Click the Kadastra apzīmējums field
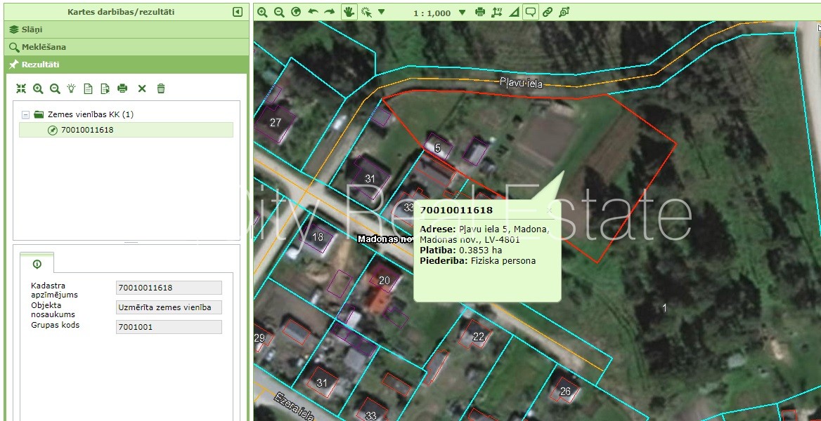This screenshot has height=421, width=821. pyautogui.click(x=169, y=288)
